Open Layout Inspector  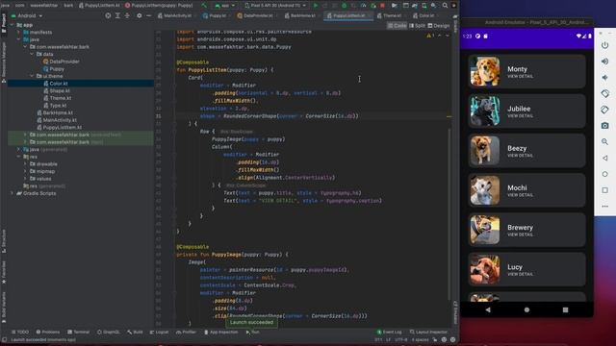coord(428,332)
